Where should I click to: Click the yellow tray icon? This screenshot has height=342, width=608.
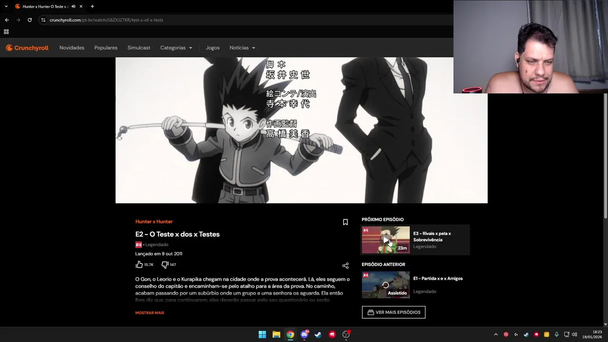pos(546,334)
